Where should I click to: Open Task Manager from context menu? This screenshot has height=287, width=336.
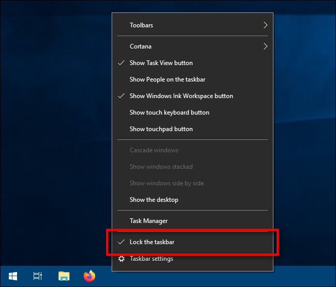pos(148,221)
